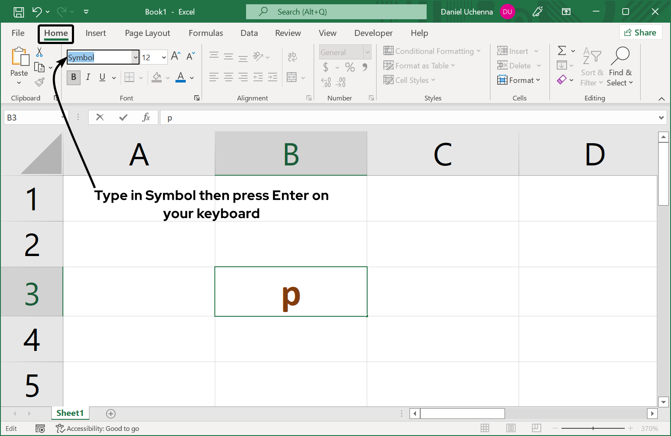The image size is (671, 436).
Task: Switch to the Formulas tab
Action: tap(205, 33)
